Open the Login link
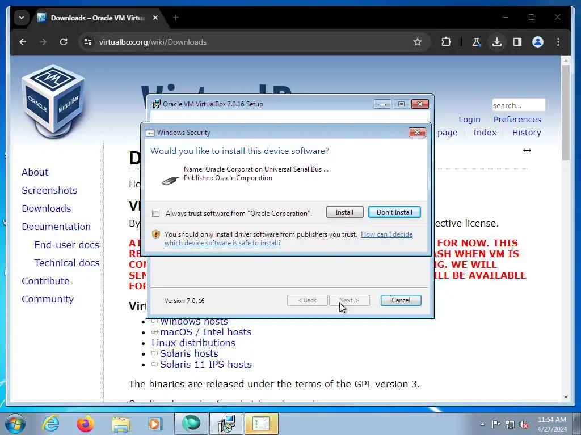The width and height of the screenshot is (581, 435). coord(469,120)
